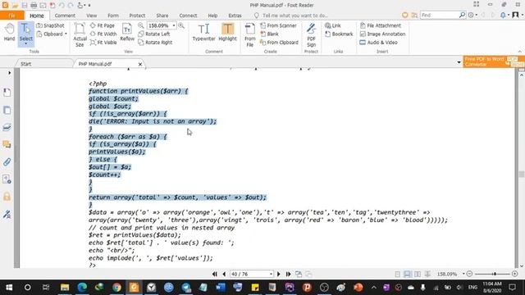Click Free PDF to Word Converter banner
The height and width of the screenshot is (295, 525).
pyautogui.click(x=494, y=61)
